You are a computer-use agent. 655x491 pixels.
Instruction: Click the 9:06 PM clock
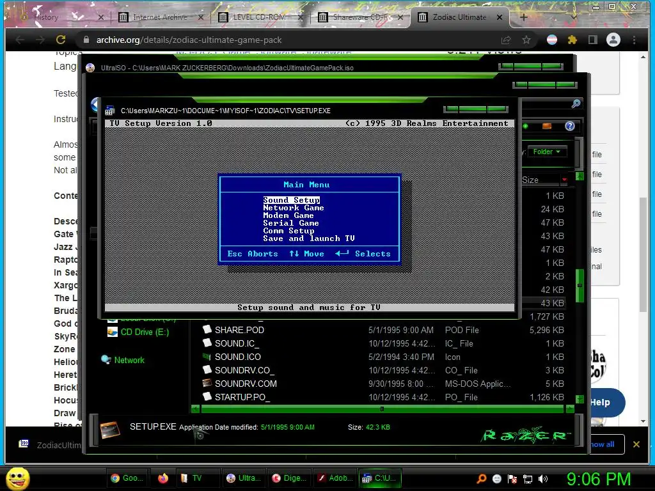pyautogui.click(x=599, y=479)
